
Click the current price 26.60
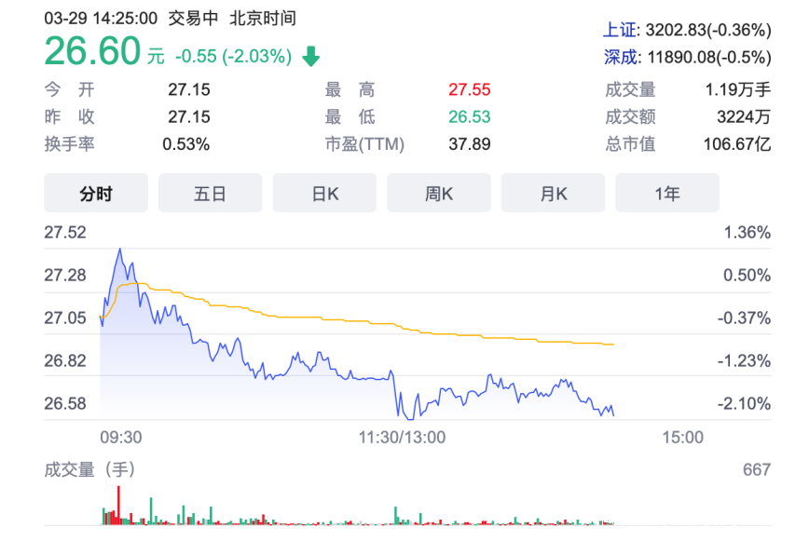(x=93, y=52)
